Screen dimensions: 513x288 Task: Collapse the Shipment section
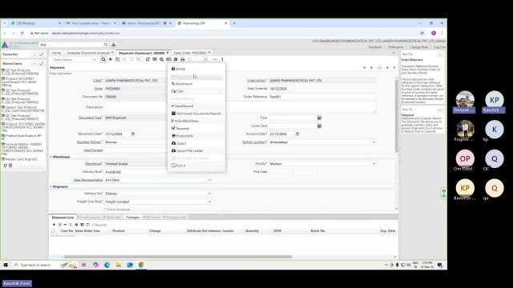pyautogui.click(x=51, y=186)
